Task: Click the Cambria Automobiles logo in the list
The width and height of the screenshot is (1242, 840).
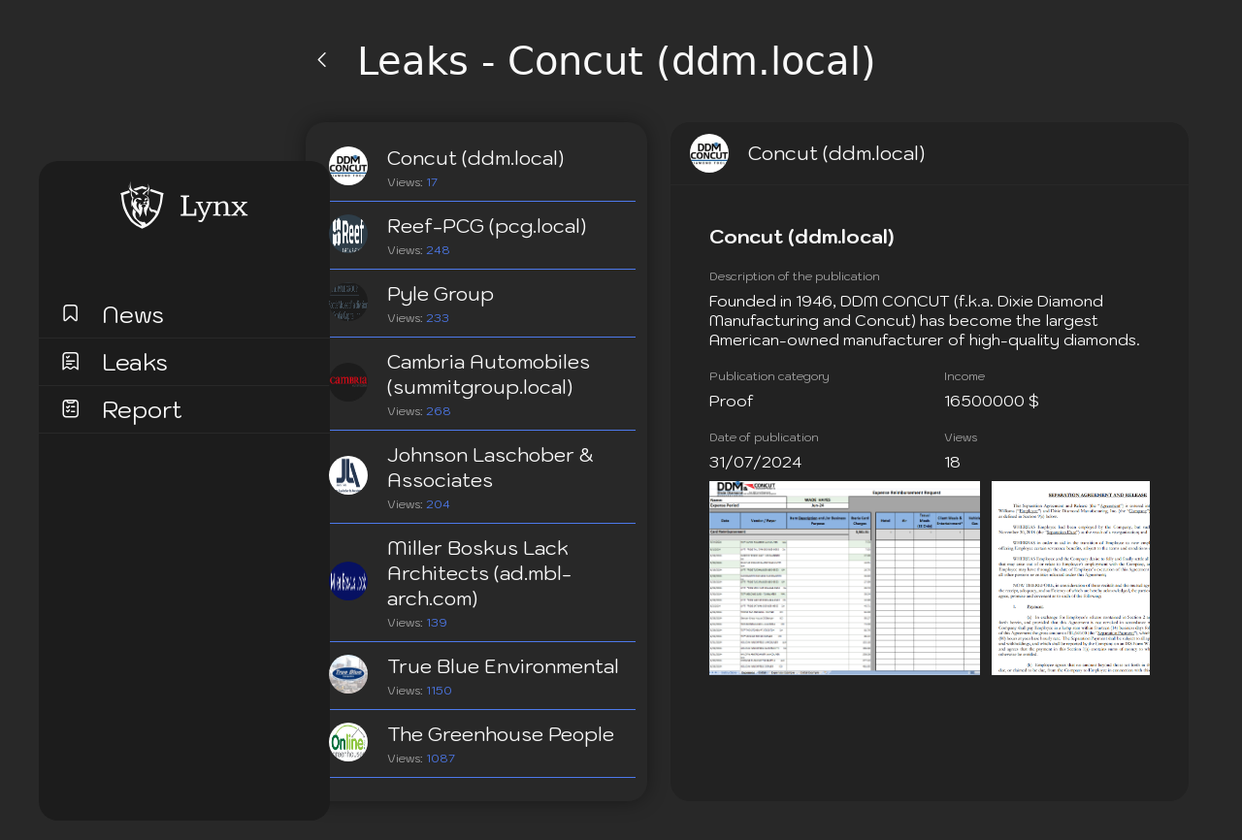Action: [x=348, y=382]
